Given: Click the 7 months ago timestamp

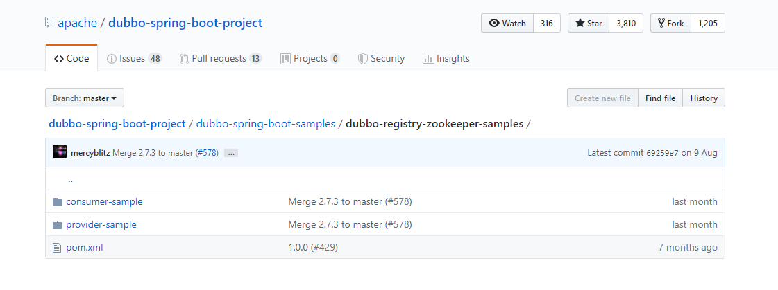Looking at the screenshot, I should 688,248.
